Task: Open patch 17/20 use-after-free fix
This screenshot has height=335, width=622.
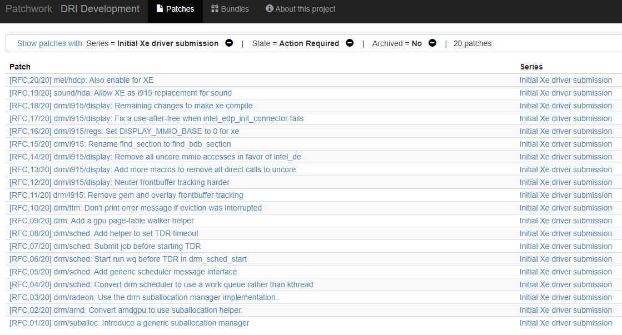Action: 156,118
